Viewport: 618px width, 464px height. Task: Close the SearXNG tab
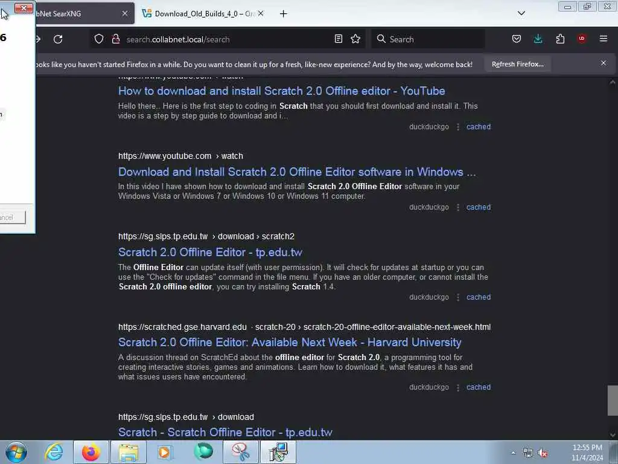click(124, 13)
